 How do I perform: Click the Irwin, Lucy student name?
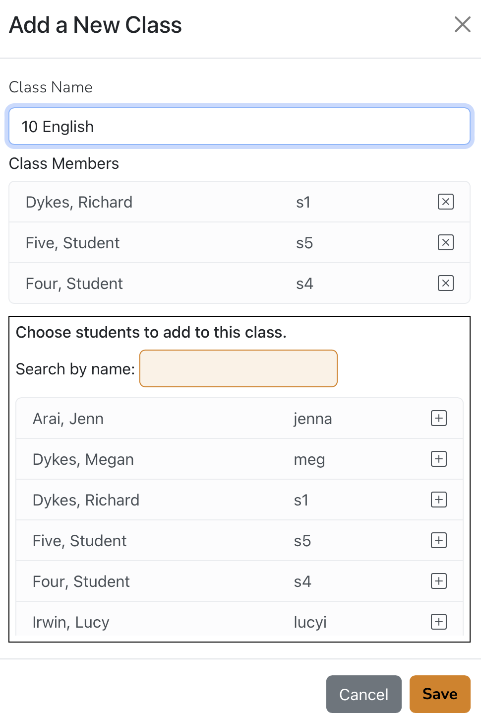coord(71,622)
